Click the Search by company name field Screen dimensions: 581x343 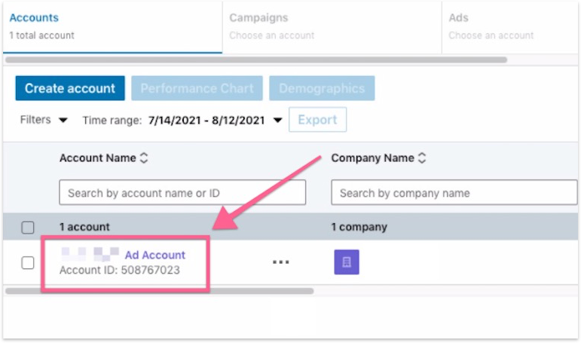click(x=452, y=193)
